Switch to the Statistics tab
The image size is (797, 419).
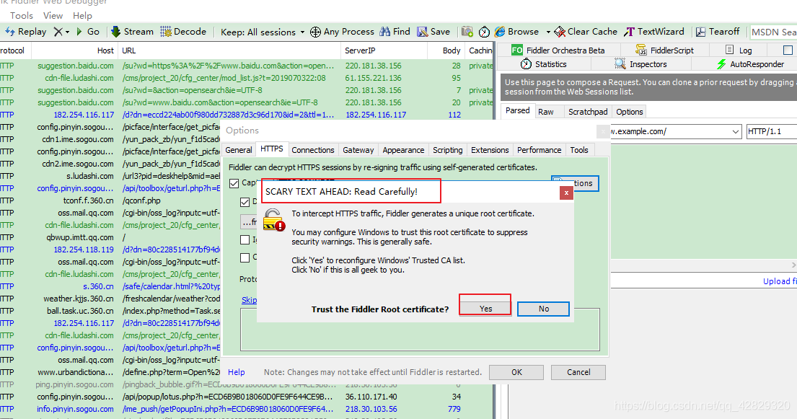[x=543, y=64]
